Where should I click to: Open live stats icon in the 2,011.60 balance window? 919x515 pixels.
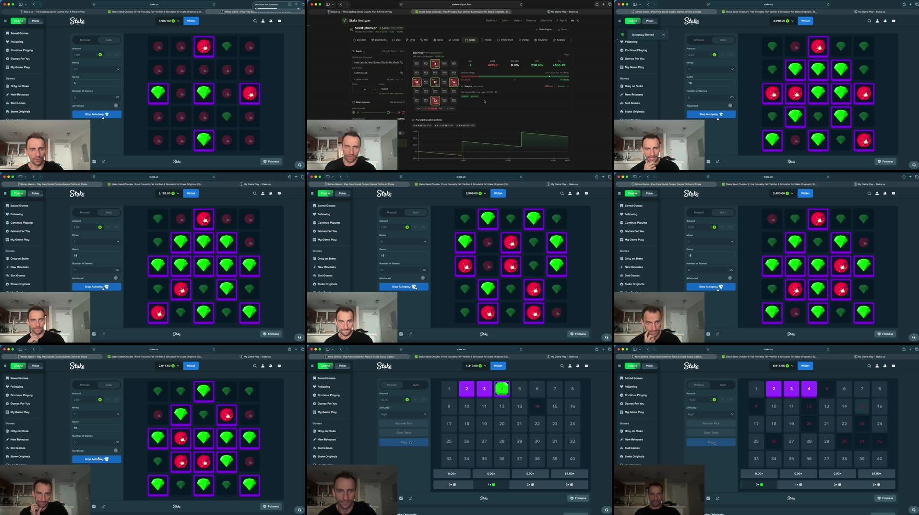point(103,506)
